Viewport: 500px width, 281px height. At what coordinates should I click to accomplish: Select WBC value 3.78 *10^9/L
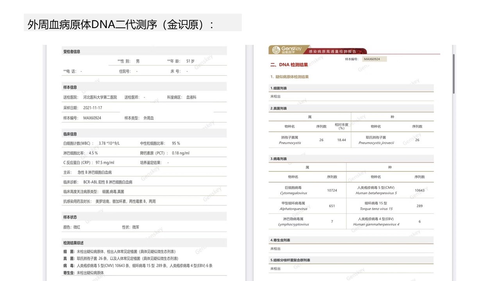tap(109, 143)
